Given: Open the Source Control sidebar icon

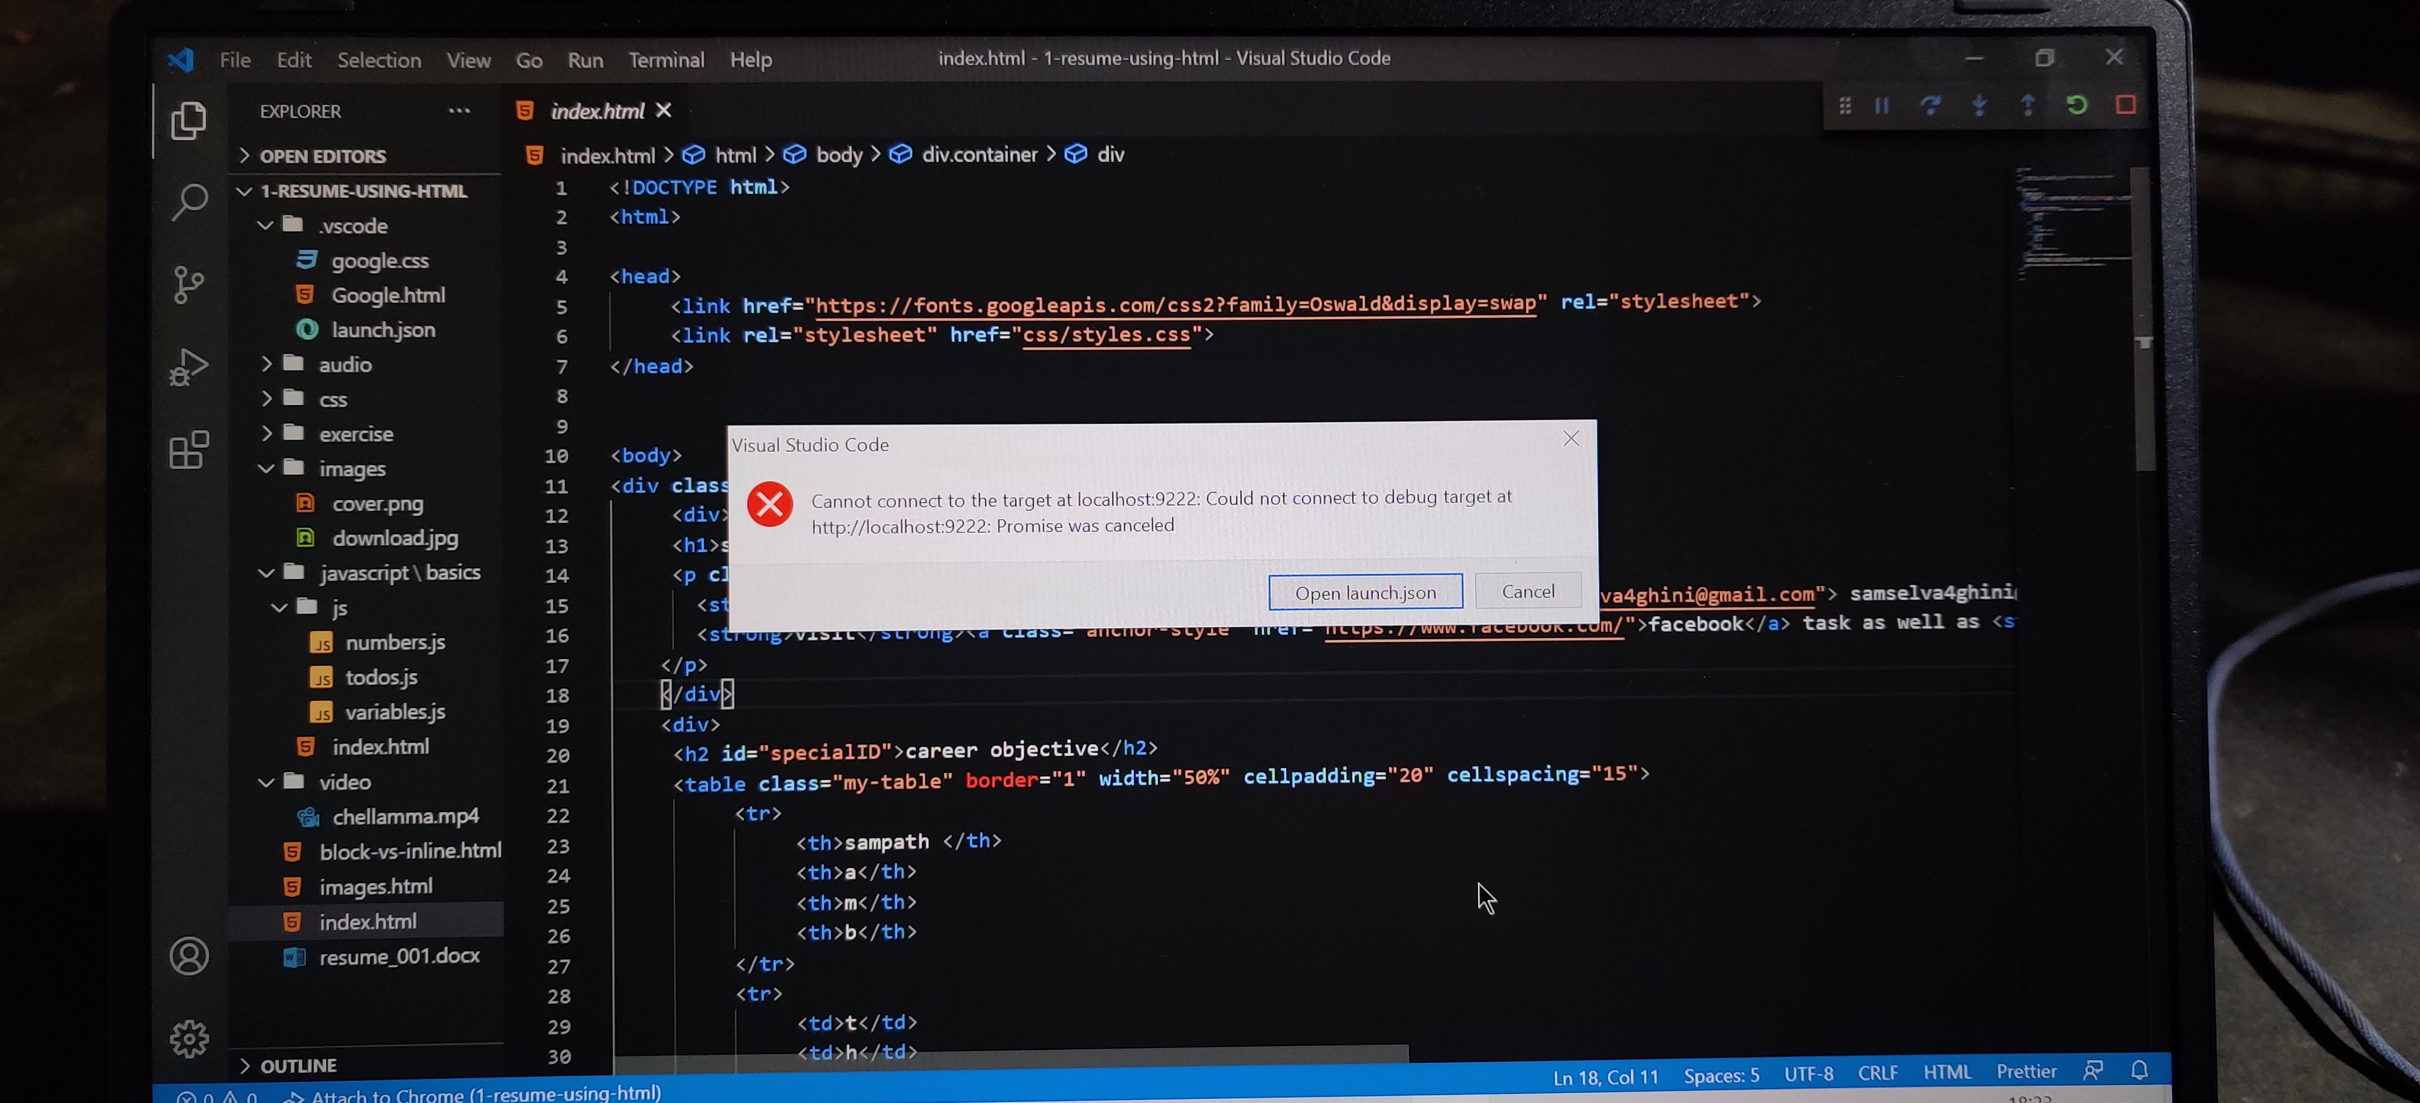Looking at the screenshot, I should tap(189, 285).
